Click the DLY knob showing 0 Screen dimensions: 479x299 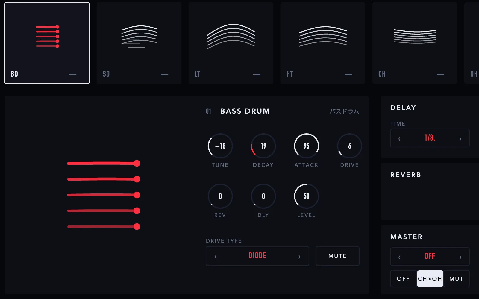(263, 196)
